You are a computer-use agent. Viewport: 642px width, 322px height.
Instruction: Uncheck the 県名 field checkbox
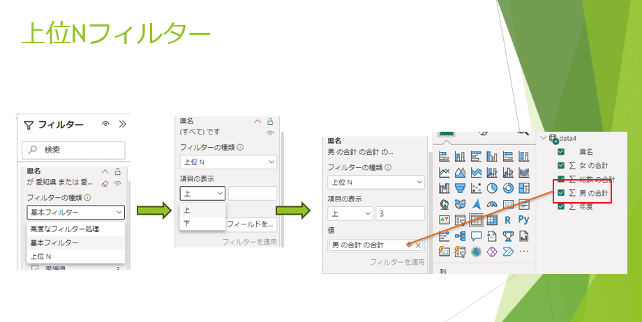pos(561,152)
